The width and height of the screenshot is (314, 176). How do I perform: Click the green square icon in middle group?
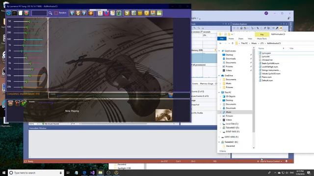coord(119,13)
